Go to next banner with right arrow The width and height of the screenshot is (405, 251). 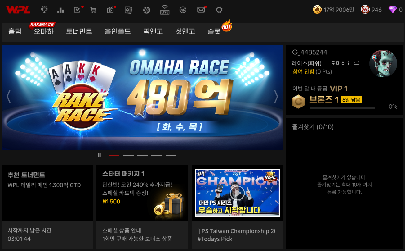click(x=276, y=97)
